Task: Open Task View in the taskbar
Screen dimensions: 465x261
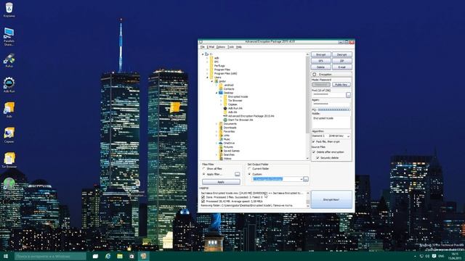Action: point(95,256)
